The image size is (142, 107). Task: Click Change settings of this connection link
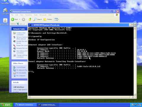click(22, 56)
